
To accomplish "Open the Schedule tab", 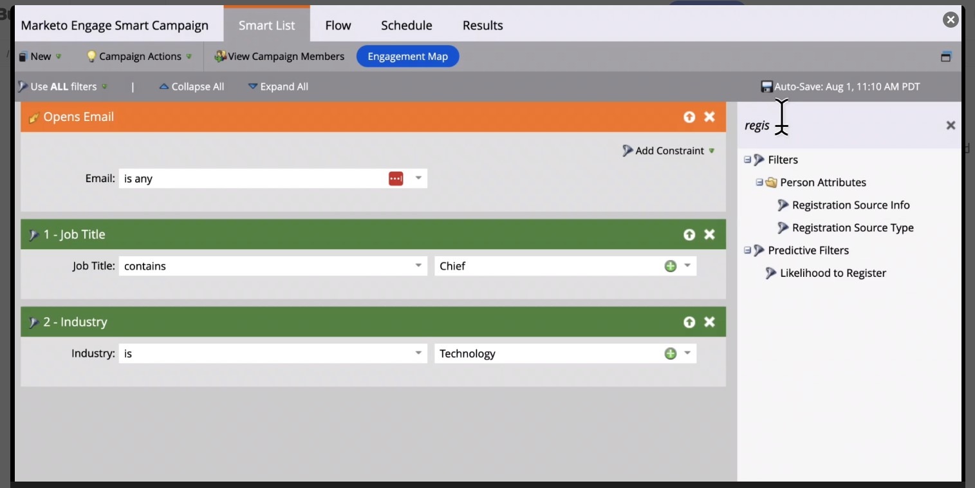I will 406,25.
